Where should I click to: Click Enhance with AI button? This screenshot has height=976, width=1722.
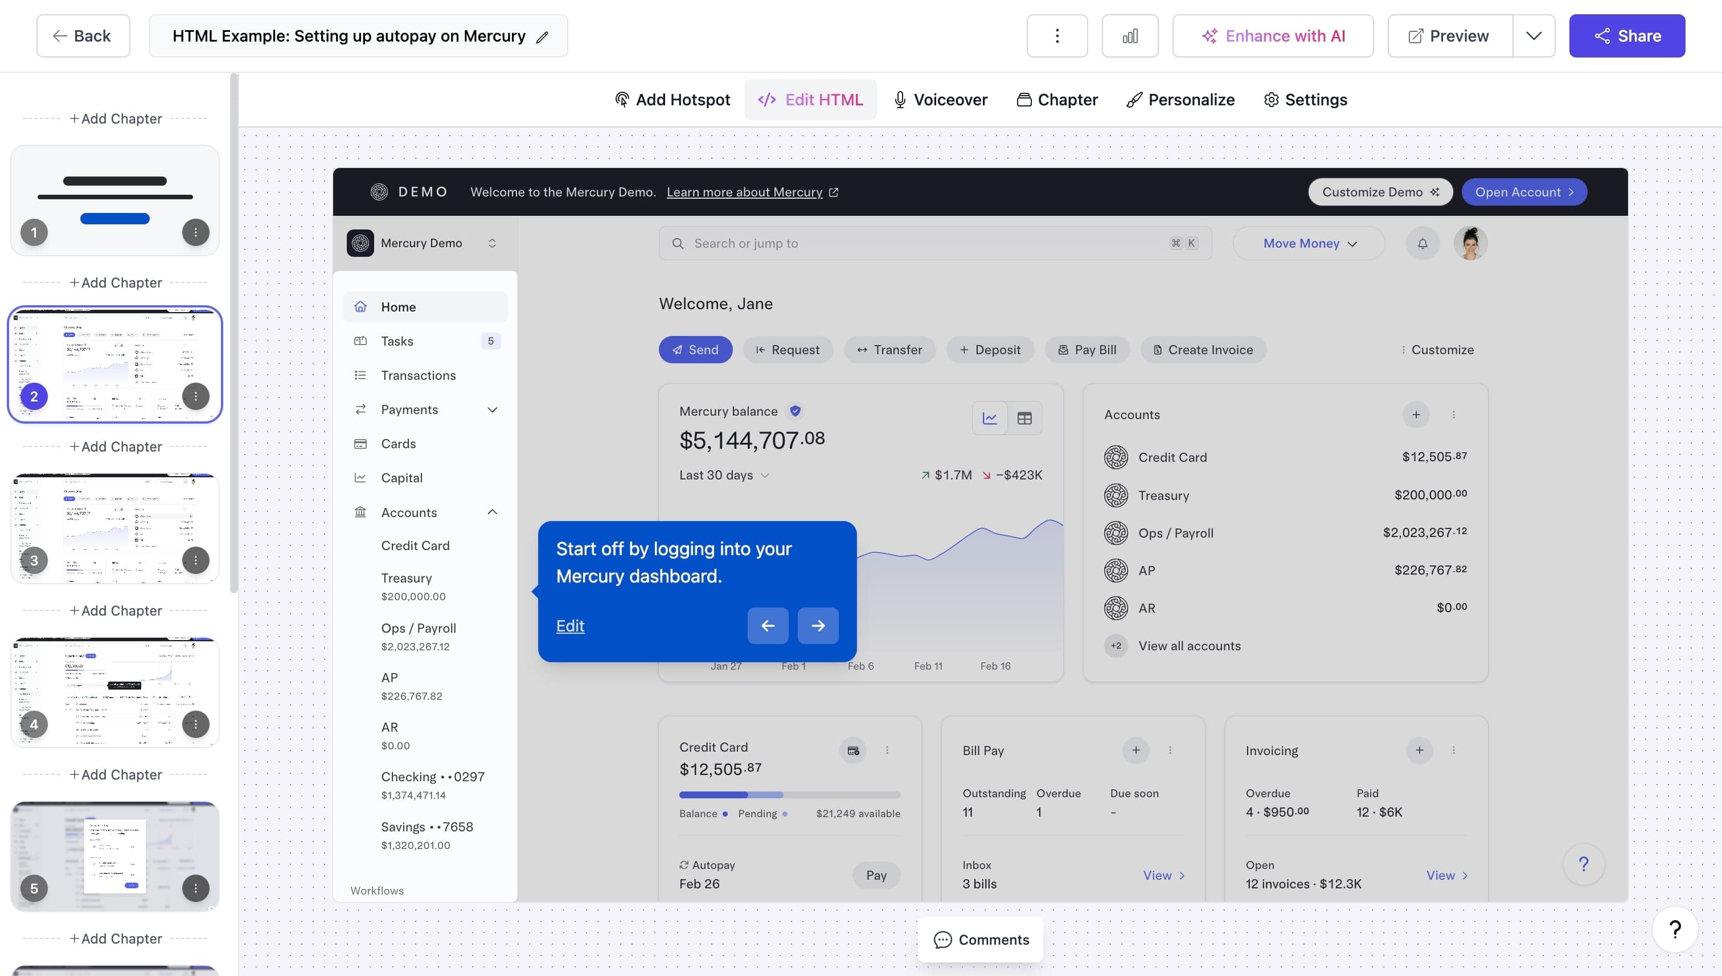[1272, 36]
